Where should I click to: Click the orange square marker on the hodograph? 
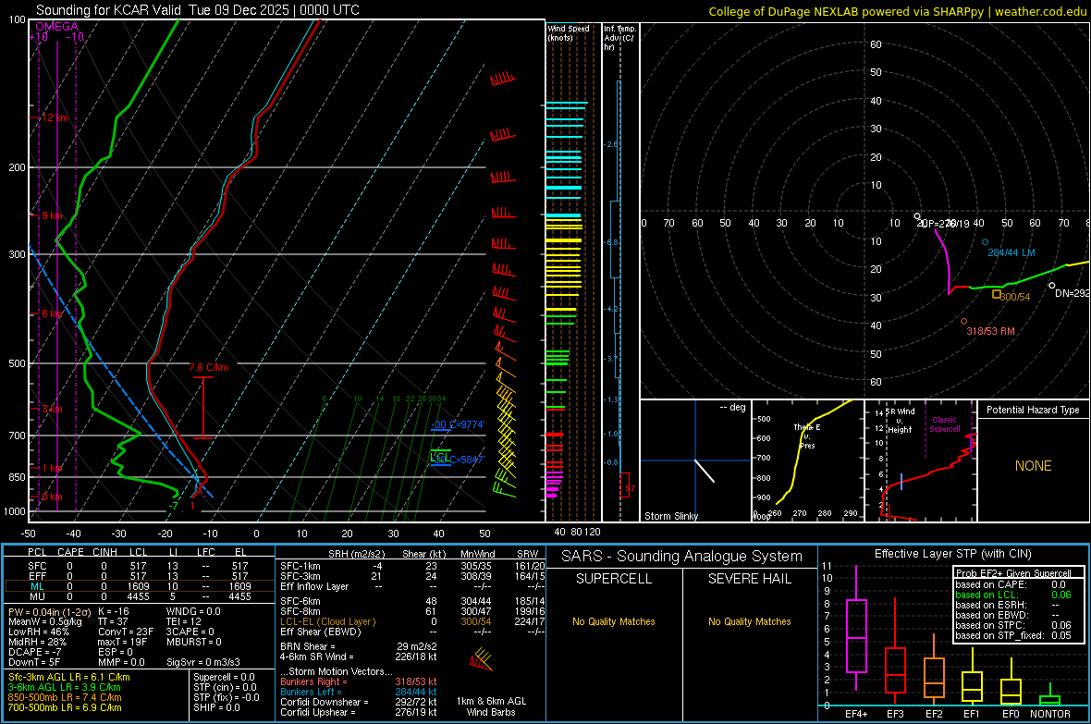pos(997,294)
